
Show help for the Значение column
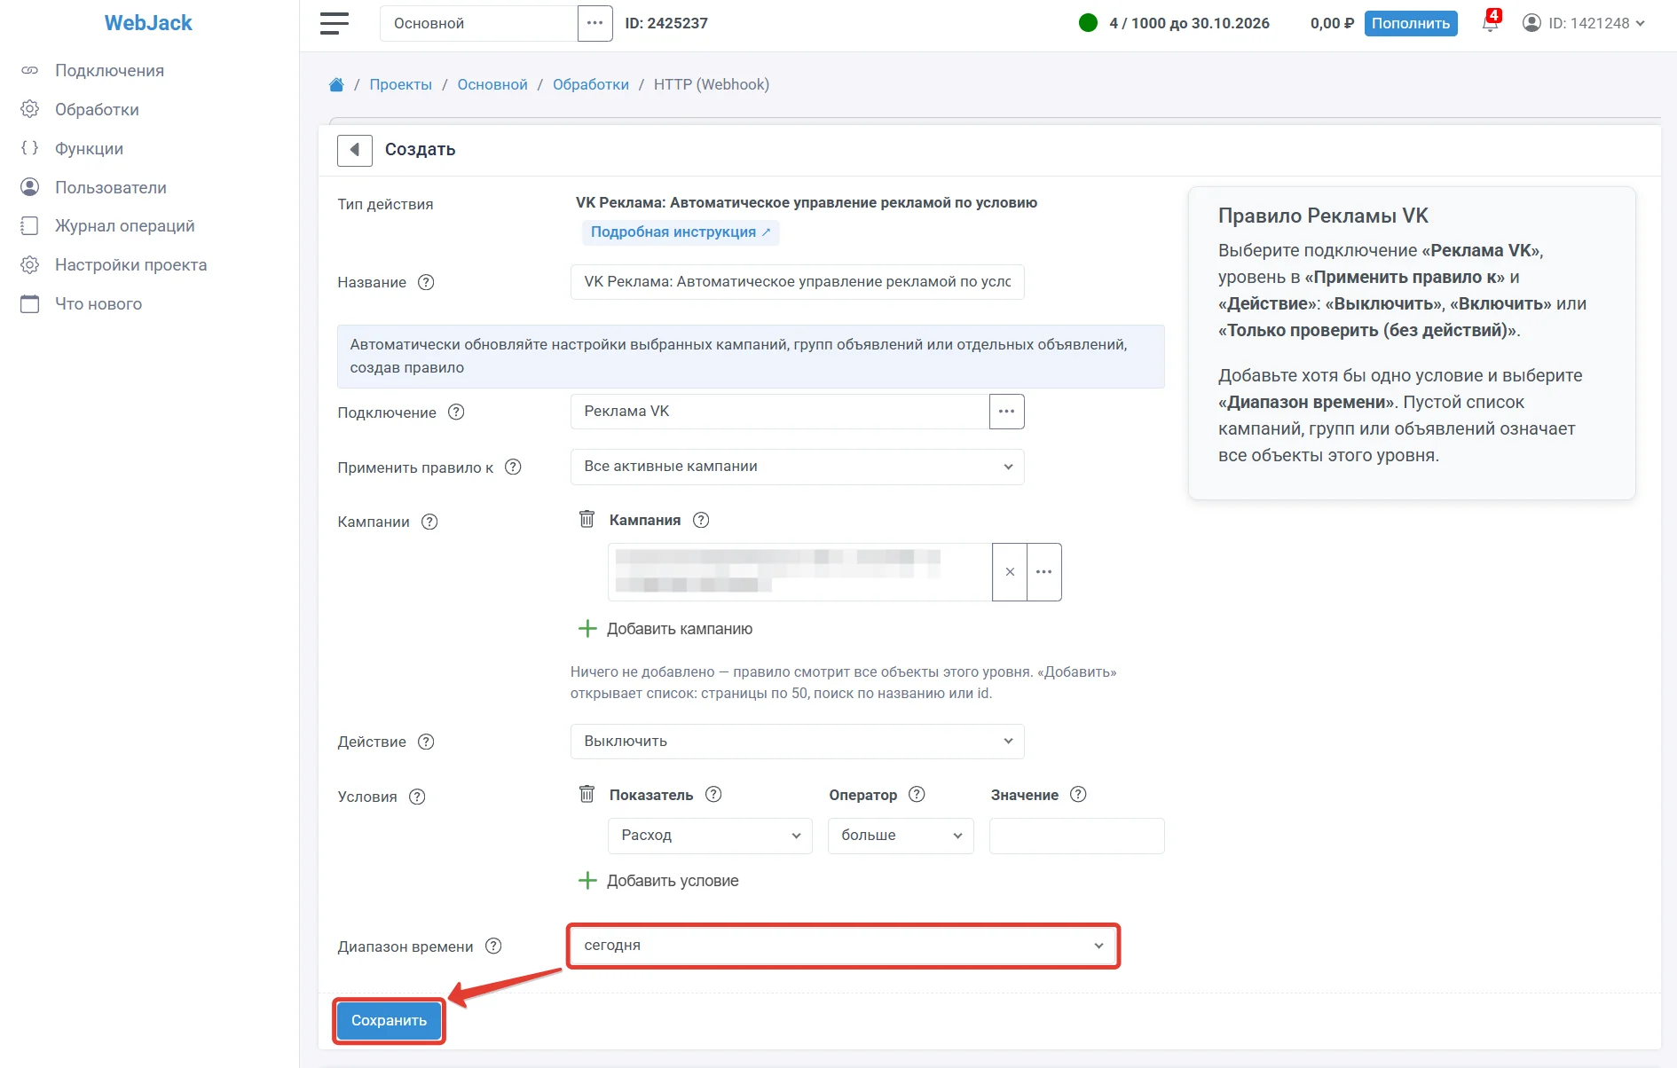pyautogui.click(x=1078, y=794)
